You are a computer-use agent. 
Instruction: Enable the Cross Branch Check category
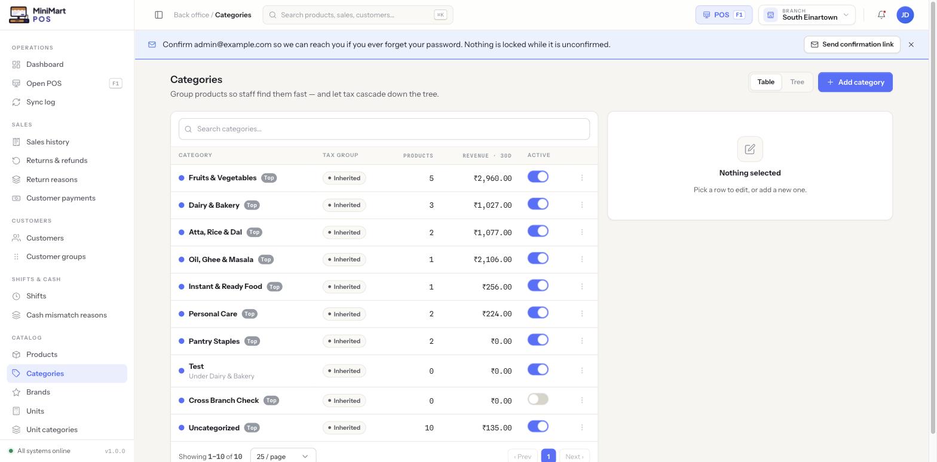click(538, 399)
